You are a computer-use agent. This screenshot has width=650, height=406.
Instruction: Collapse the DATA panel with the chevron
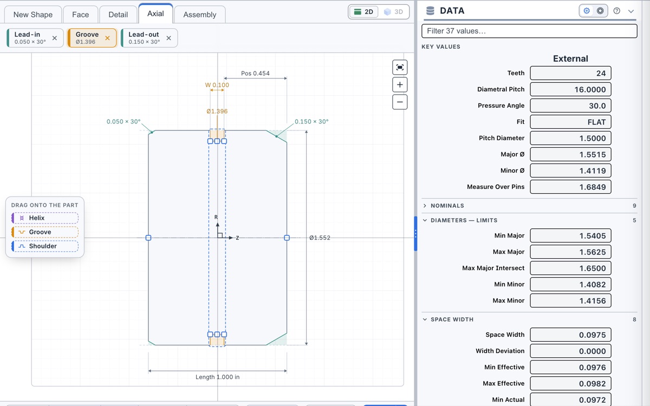coord(631,11)
